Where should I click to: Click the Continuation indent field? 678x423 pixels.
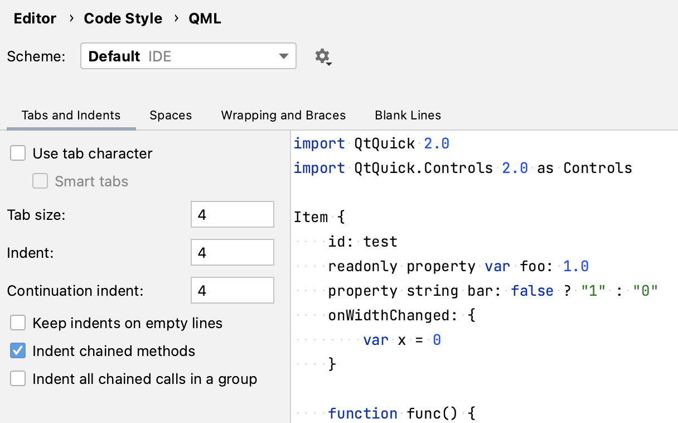pos(232,290)
